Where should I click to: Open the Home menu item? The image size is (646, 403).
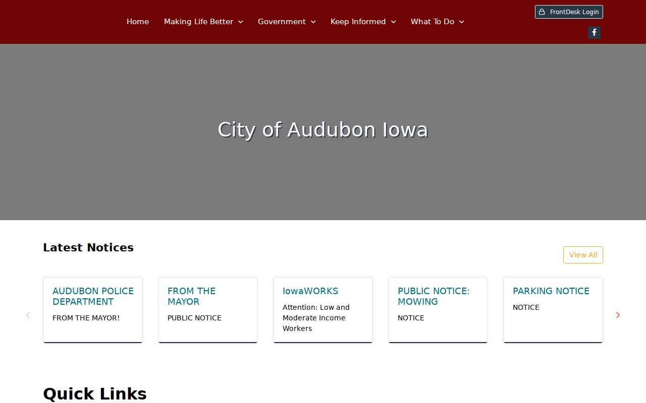tap(138, 22)
